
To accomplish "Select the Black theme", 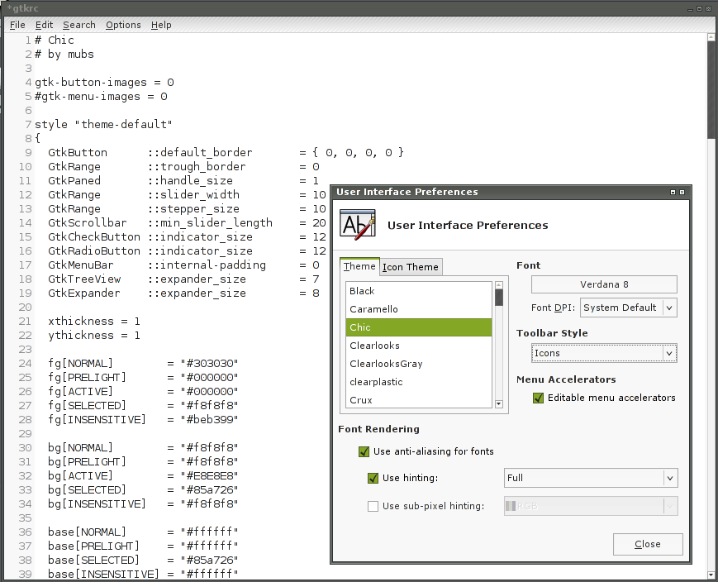I will (419, 291).
